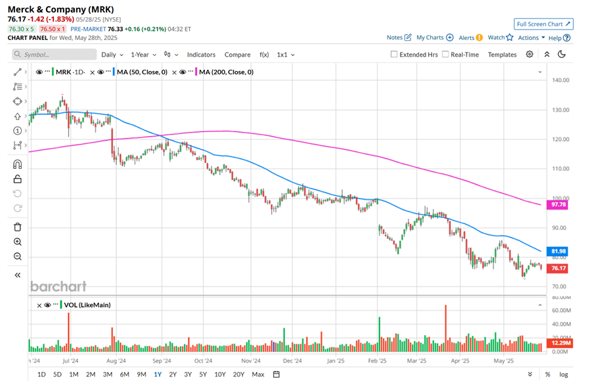Collapse the main chart legend chevron

coord(540,72)
